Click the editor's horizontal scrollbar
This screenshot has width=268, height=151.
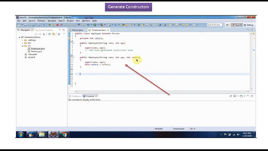tap(162, 91)
